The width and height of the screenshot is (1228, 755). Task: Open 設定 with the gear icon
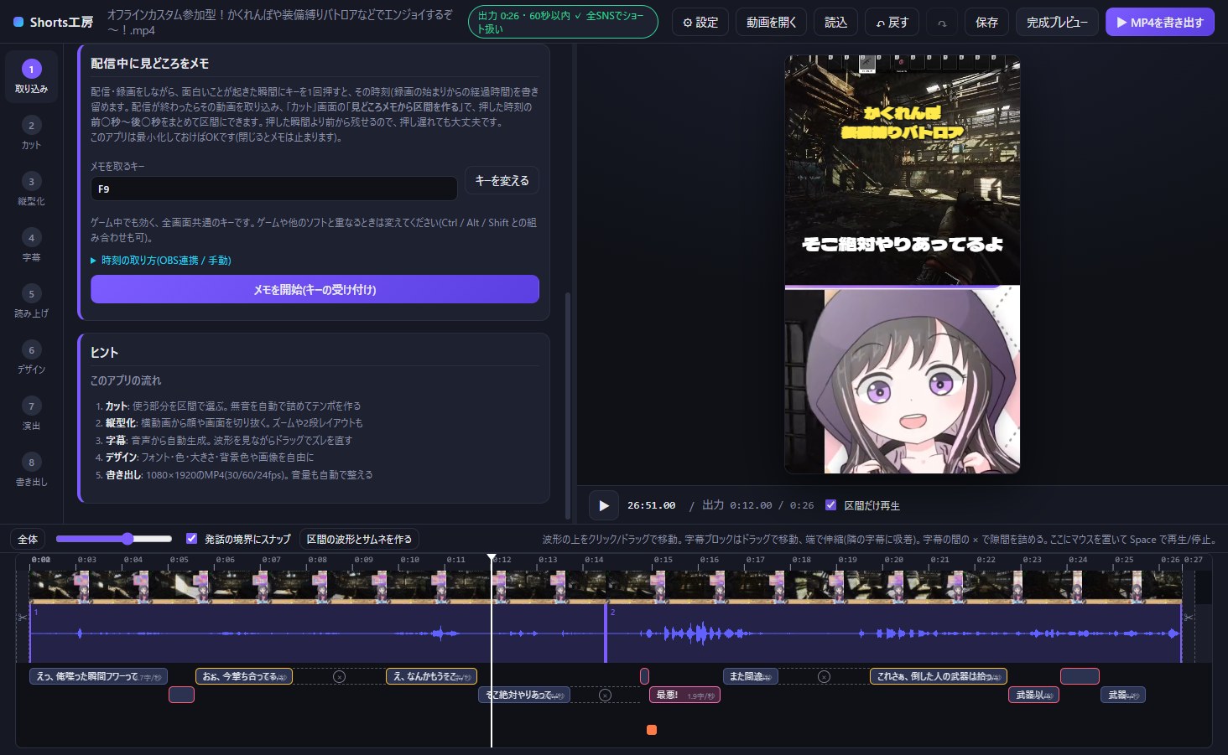click(700, 23)
